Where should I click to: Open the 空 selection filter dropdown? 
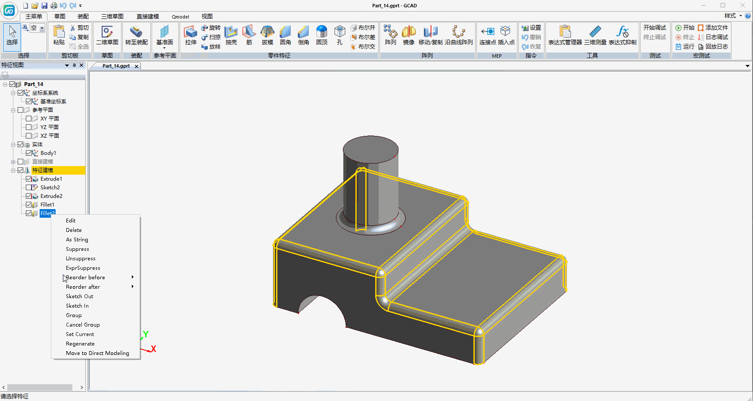click(x=42, y=28)
